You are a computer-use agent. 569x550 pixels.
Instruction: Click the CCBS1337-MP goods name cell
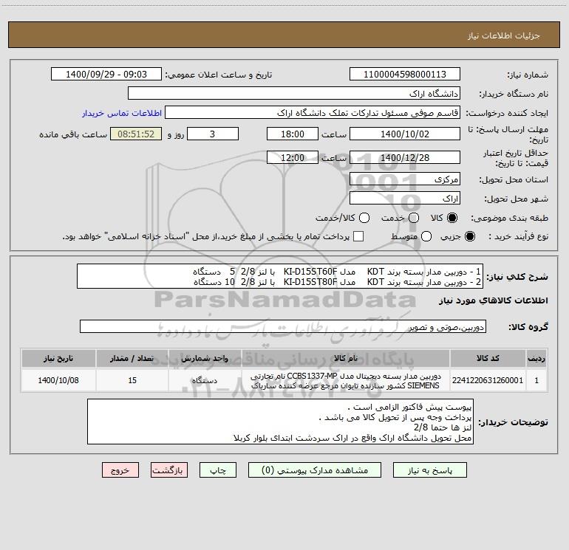[346, 380]
